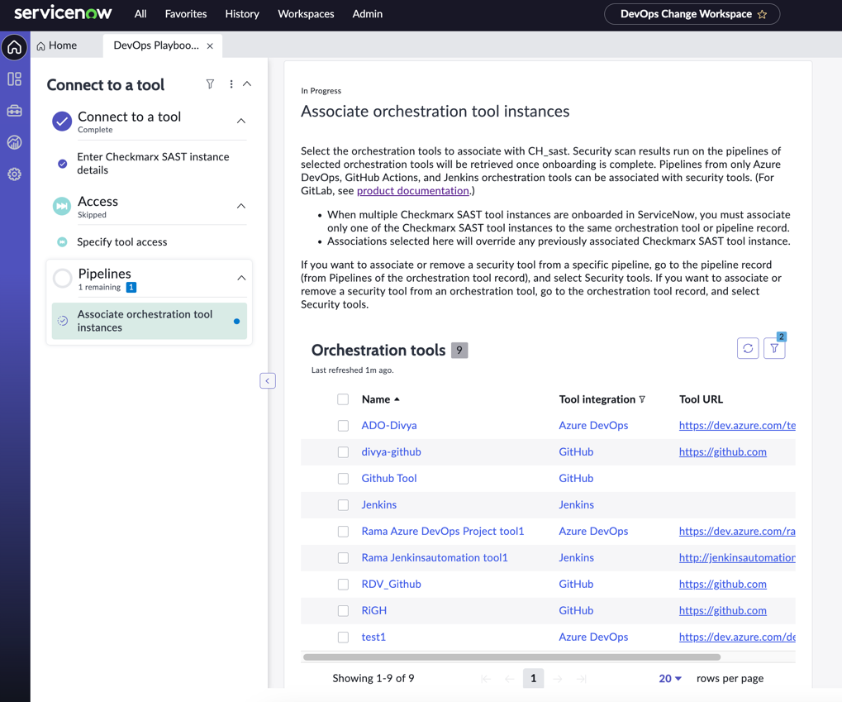Click the Name column sort arrow

click(397, 399)
